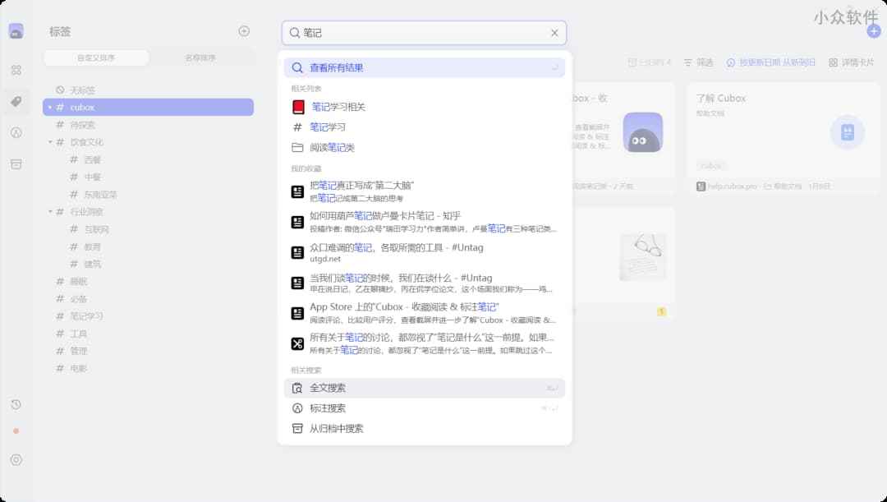The width and height of the screenshot is (887, 502).
Task: Open folder result 阅读笔记类
Action: (x=425, y=148)
